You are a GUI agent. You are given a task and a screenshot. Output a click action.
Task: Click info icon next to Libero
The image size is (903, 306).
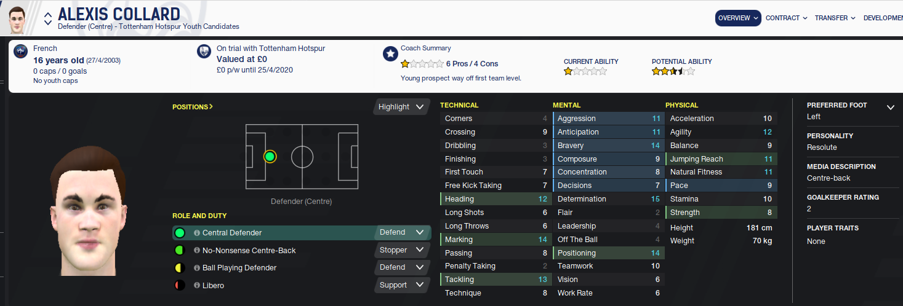(x=197, y=286)
